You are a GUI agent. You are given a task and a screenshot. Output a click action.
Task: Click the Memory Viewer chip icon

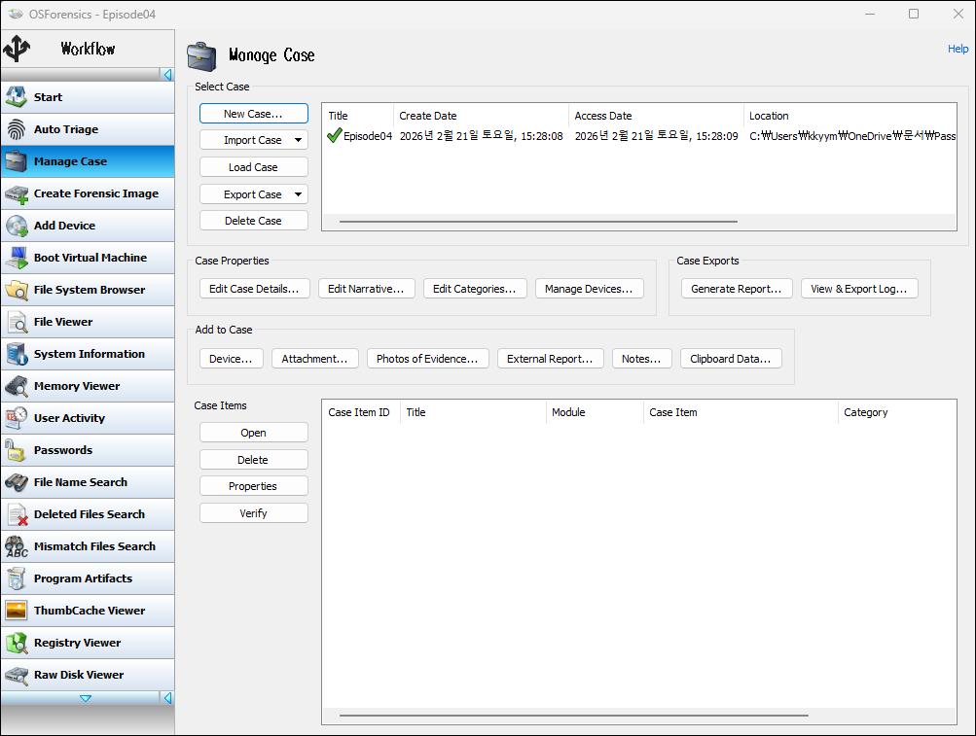click(17, 386)
